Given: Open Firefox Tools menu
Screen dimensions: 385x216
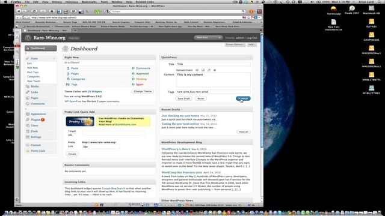Looking at the screenshot, I should (104, 2).
